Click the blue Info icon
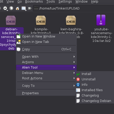114x114 pixels. click(78, 85)
